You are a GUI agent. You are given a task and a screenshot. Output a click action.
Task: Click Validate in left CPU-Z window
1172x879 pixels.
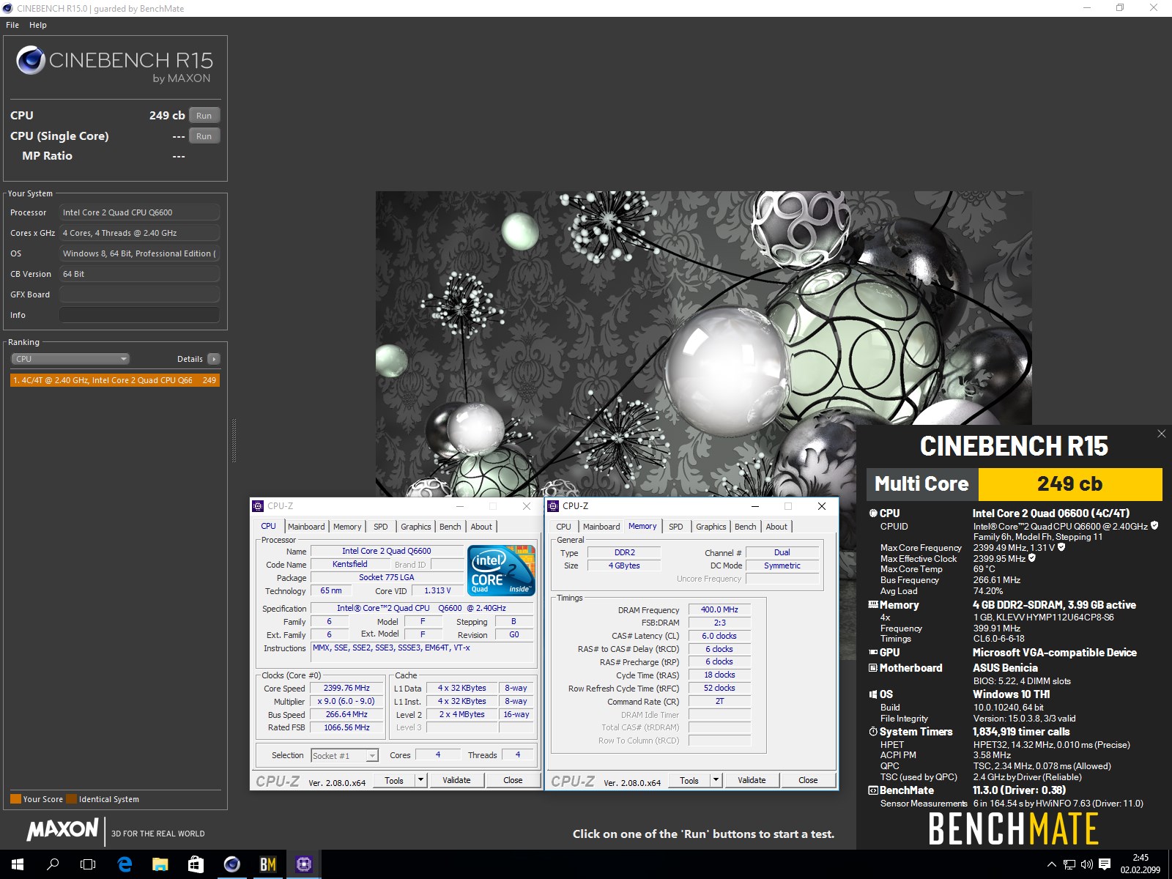pos(456,780)
